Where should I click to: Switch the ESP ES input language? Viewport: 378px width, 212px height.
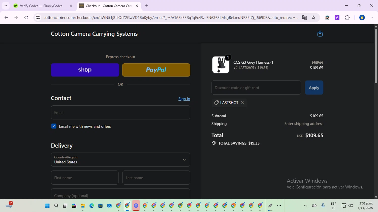tap(333, 206)
